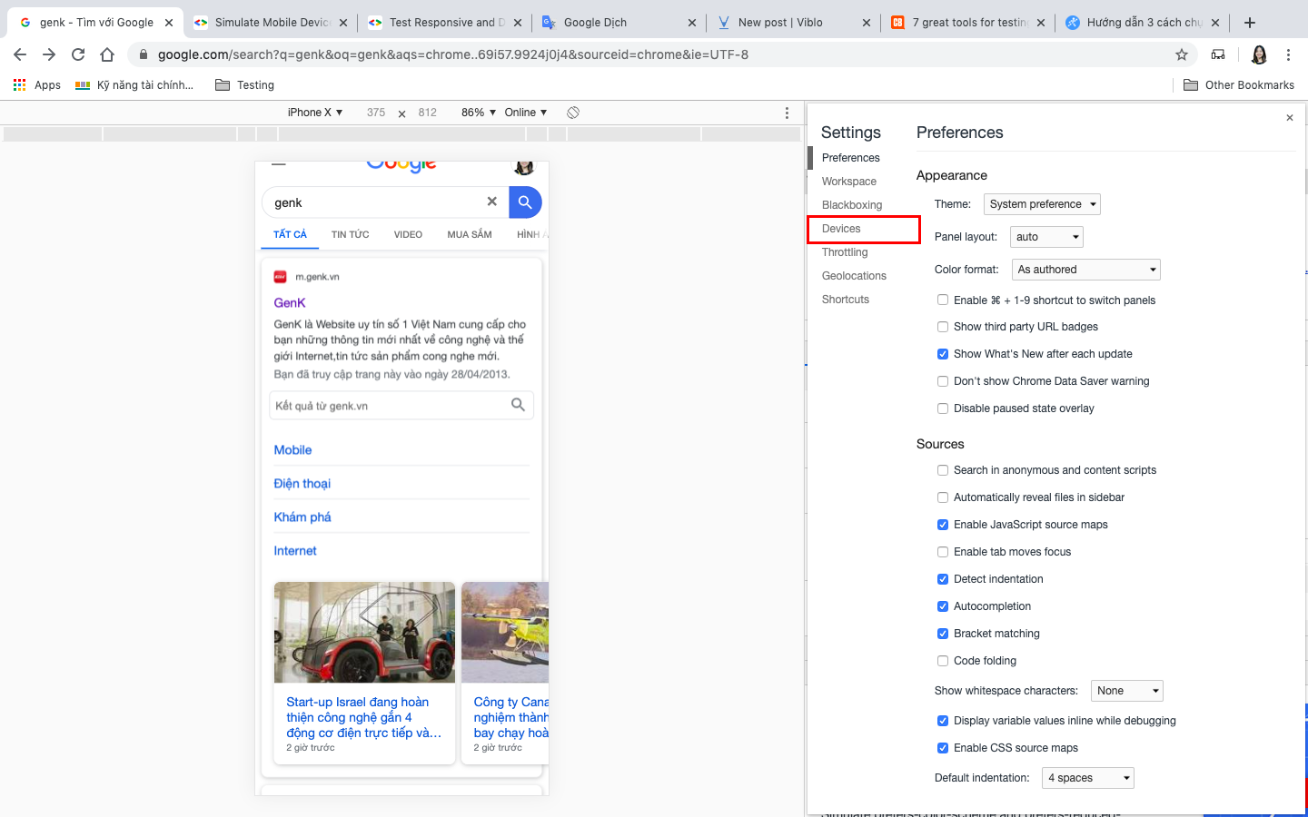Click the blue Google search button
The image size is (1308, 817).
(x=525, y=202)
